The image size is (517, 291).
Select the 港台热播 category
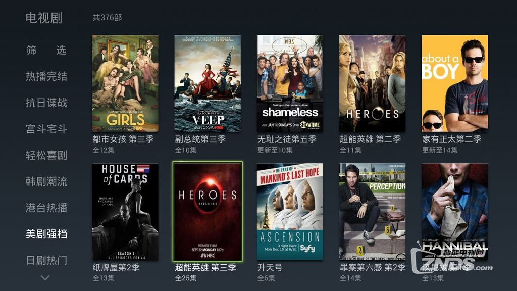tap(46, 208)
